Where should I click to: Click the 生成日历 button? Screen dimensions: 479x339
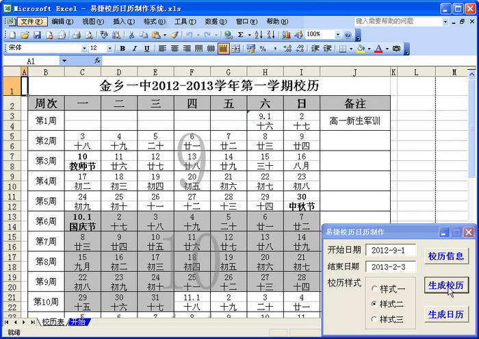pyautogui.click(x=446, y=314)
